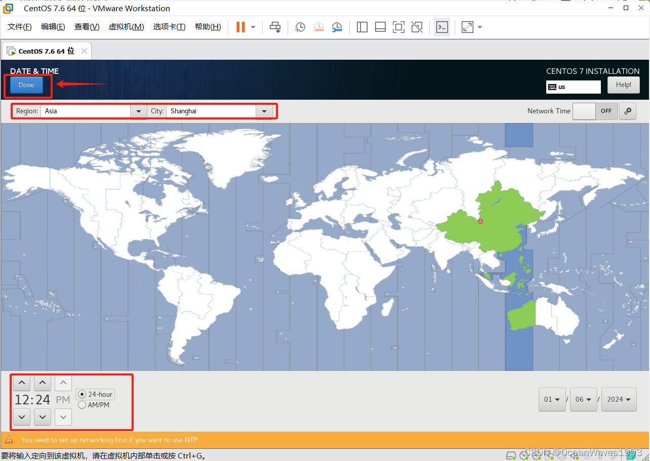Click the Ctrl+G input hint in the status bar
Image resolution: width=650 pixels, height=461 pixels.
pos(103,455)
